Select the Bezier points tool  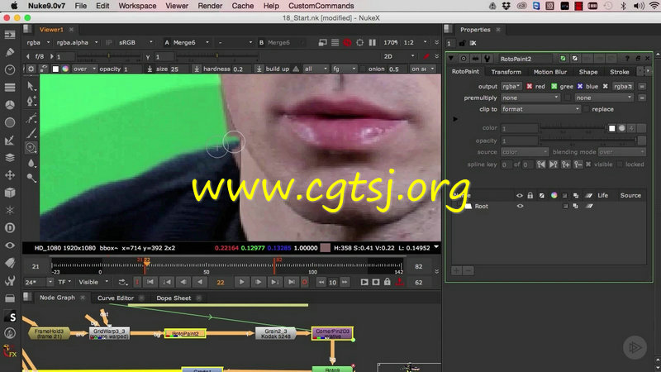click(31, 118)
